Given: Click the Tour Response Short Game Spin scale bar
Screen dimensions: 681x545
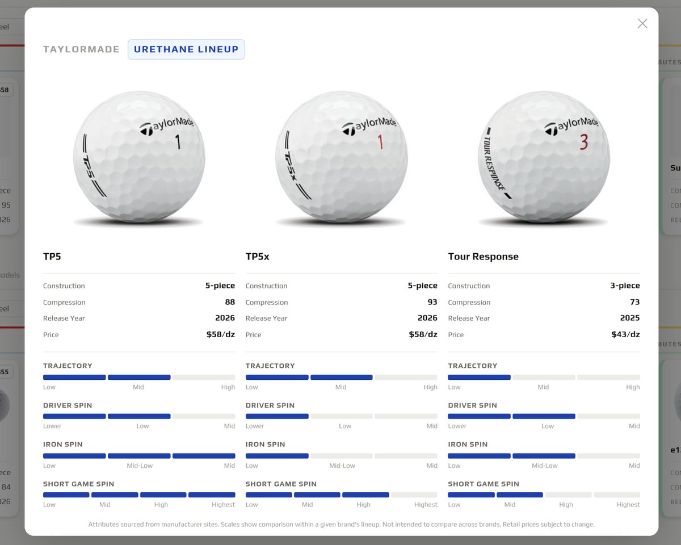Looking at the screenshot, I should 544,495.
